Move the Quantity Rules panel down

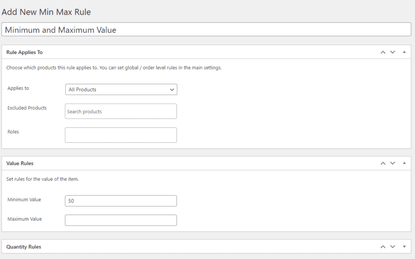pos(393,246)
